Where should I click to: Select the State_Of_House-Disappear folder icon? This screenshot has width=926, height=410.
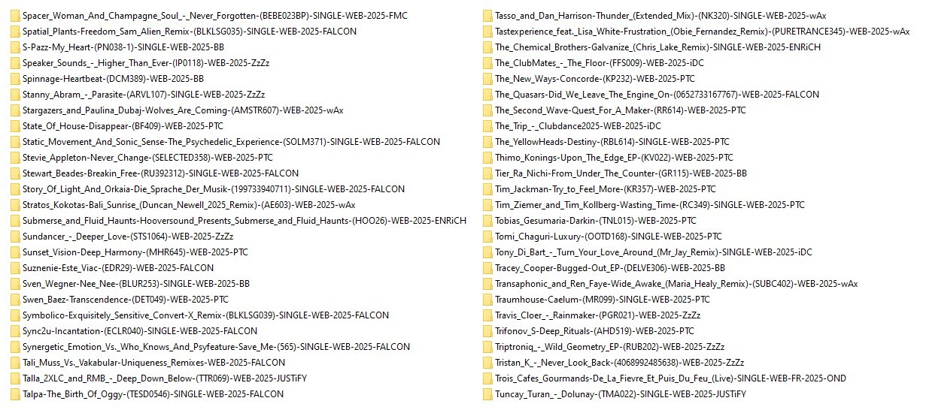[14, 125]
